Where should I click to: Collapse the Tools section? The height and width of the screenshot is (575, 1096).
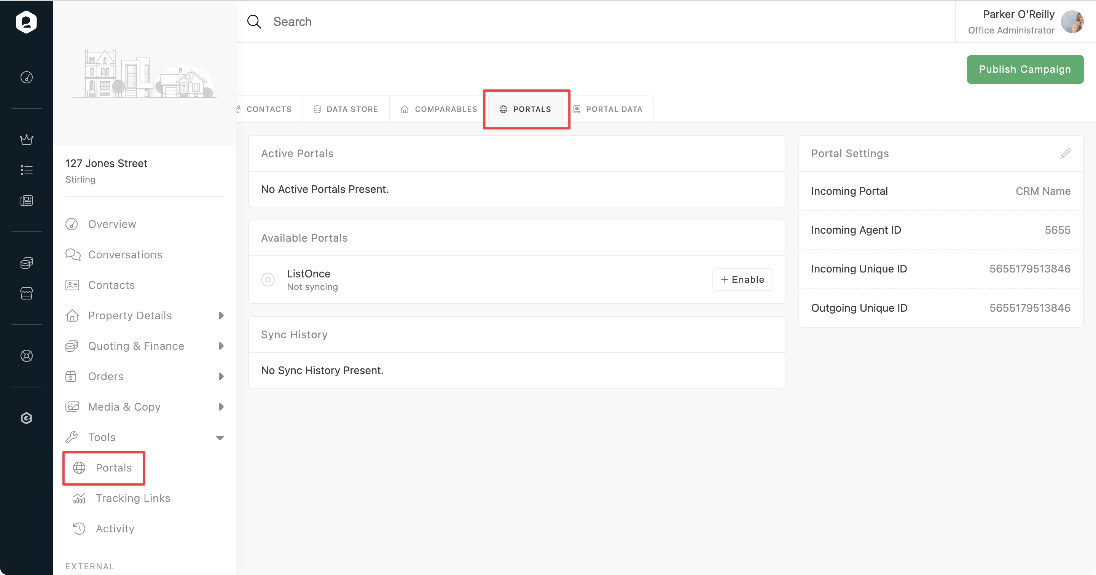[x=220, y=438]
